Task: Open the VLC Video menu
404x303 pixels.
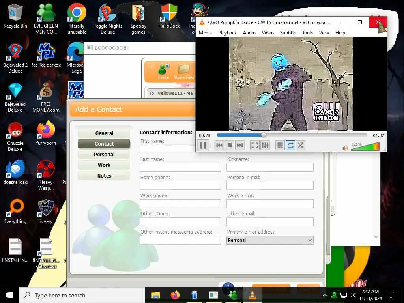Action: click(268, 33)
